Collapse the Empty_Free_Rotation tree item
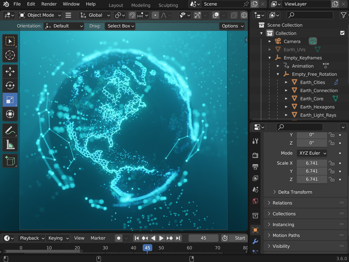 point(278,74)
